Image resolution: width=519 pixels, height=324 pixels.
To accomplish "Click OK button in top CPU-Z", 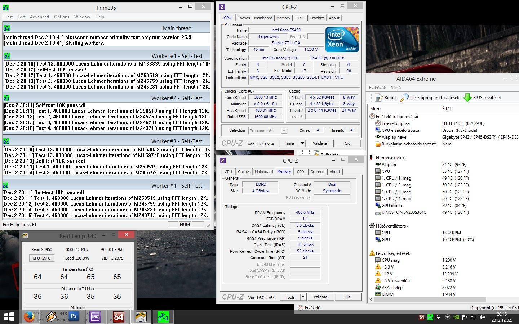I will click(347, 143).
